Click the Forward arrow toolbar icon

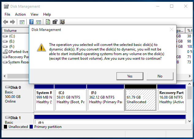[13, 22]
